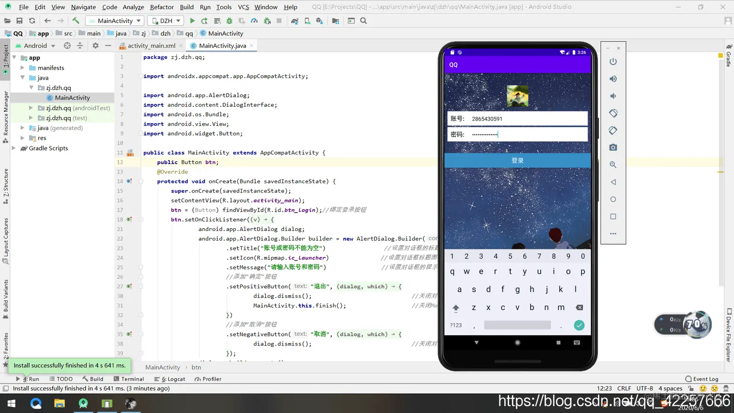Image resolution: width=734 pixels, height=413 pixels.
Task: Open the DZH device selector dropdown
Action: tap(166, 21)
